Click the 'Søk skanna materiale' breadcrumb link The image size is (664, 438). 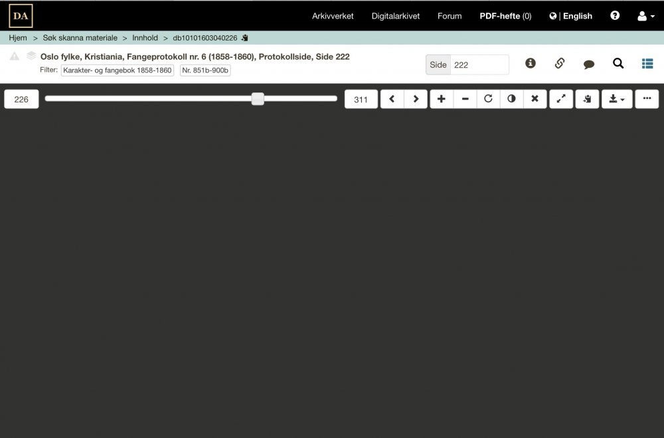pyautogui.click(x=80, y=38)
